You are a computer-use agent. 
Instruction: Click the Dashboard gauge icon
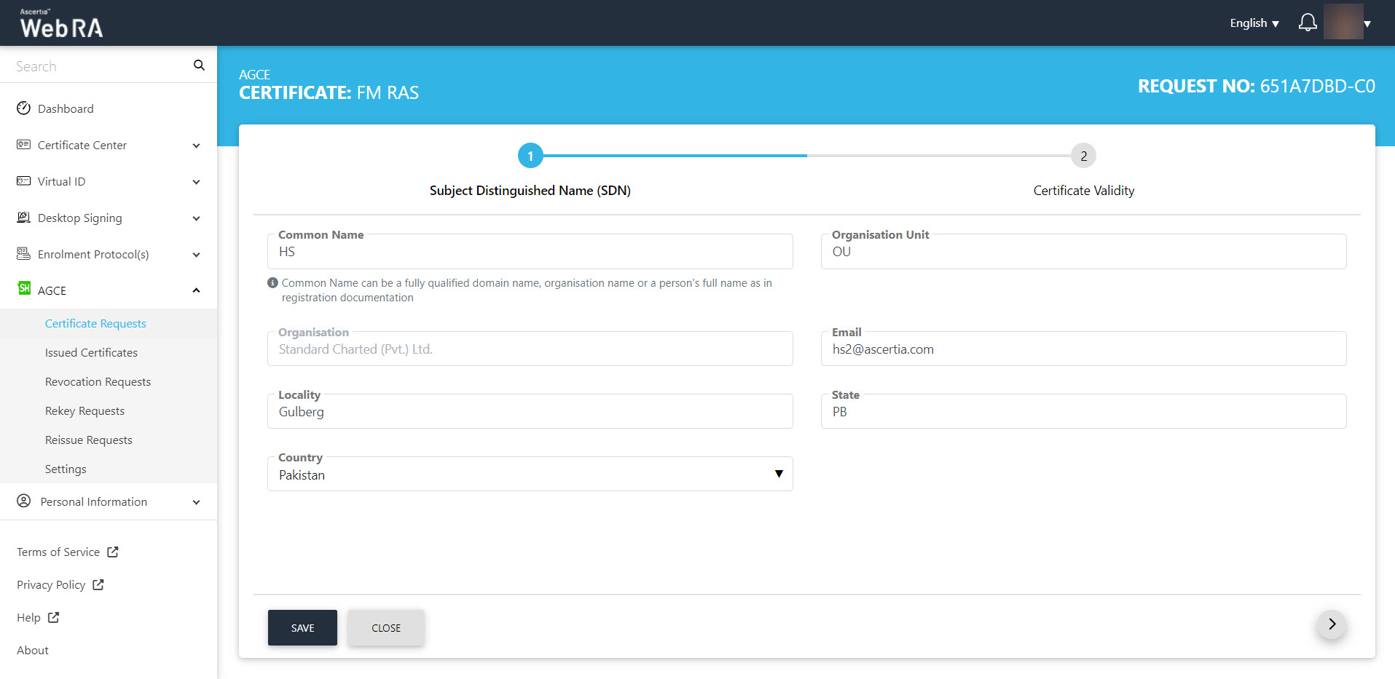[23, 108]
